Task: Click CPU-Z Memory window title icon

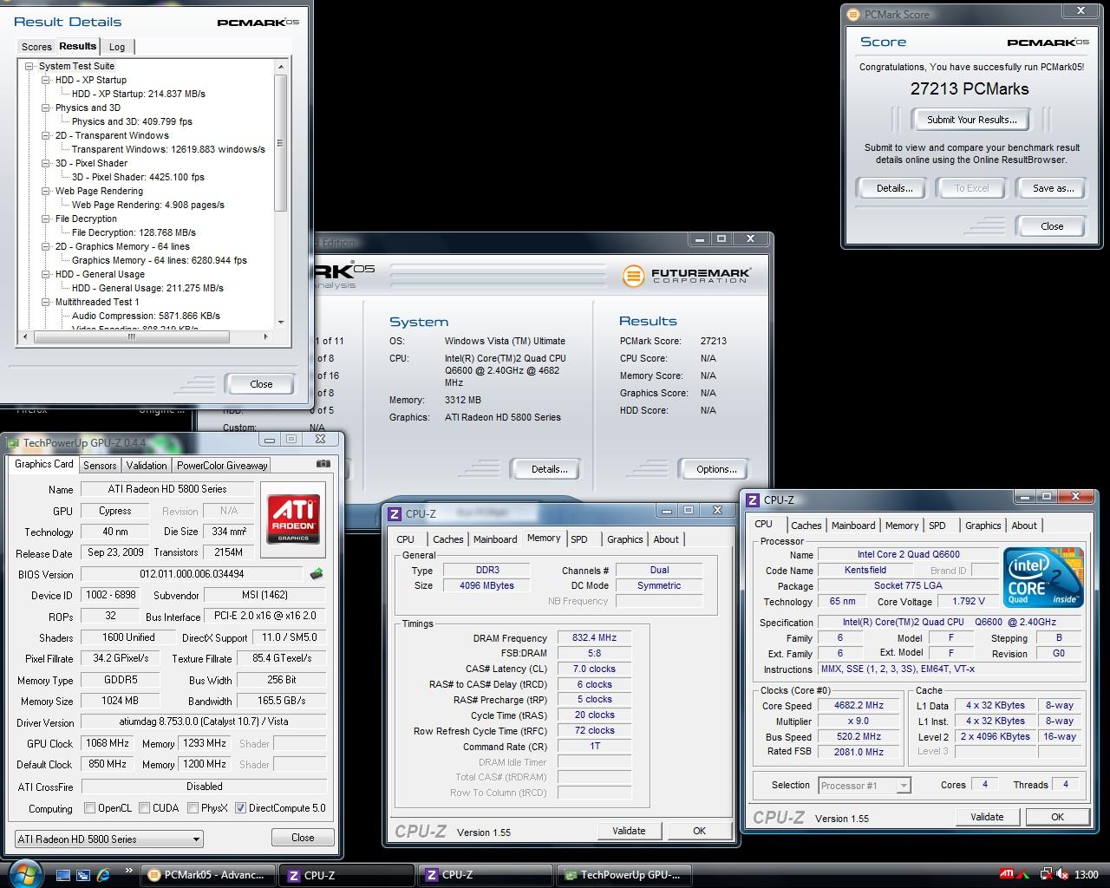Action: [395, 514]
